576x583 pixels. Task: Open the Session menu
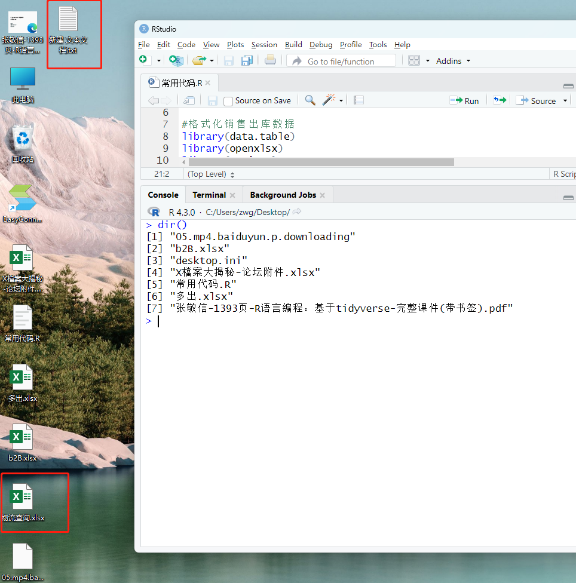(x=264, y=45)
